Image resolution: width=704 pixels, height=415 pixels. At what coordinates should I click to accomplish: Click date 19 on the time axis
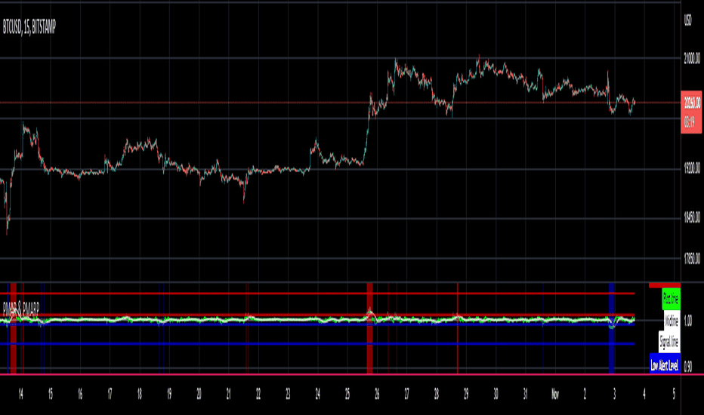[x=169, y=394]
